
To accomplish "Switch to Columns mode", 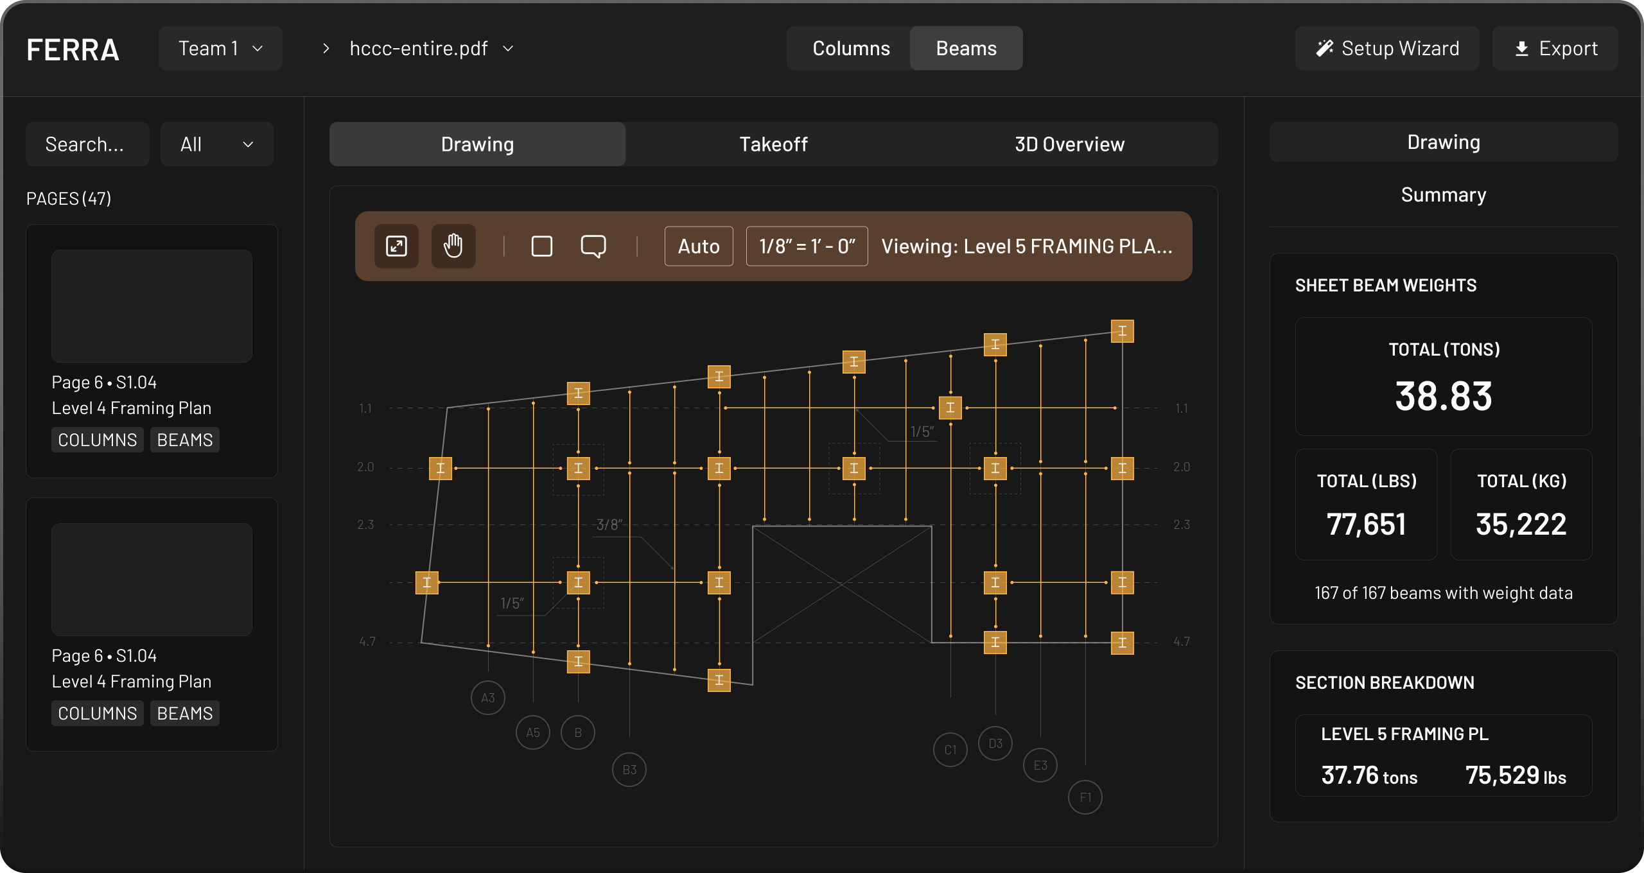I will 851,48.
